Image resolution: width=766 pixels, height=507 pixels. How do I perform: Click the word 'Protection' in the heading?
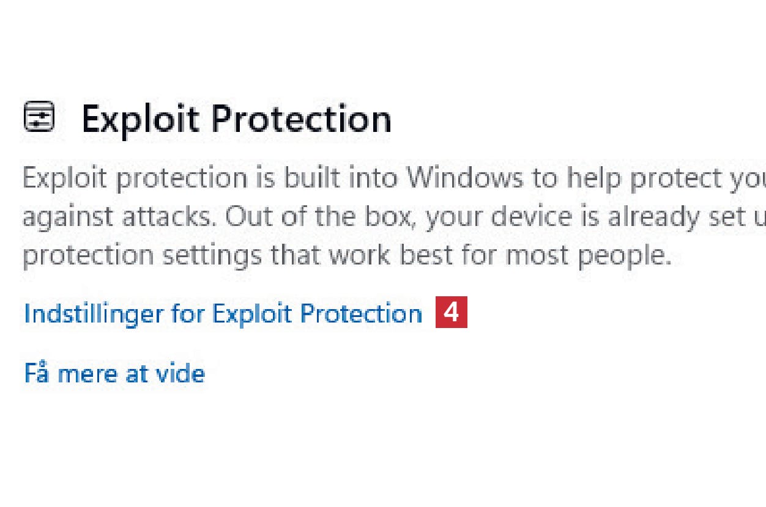(301, 119)
